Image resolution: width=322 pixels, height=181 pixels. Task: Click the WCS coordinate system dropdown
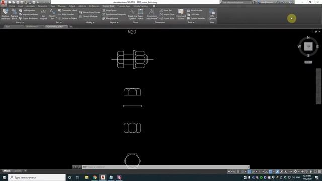[x=308, y=62]
